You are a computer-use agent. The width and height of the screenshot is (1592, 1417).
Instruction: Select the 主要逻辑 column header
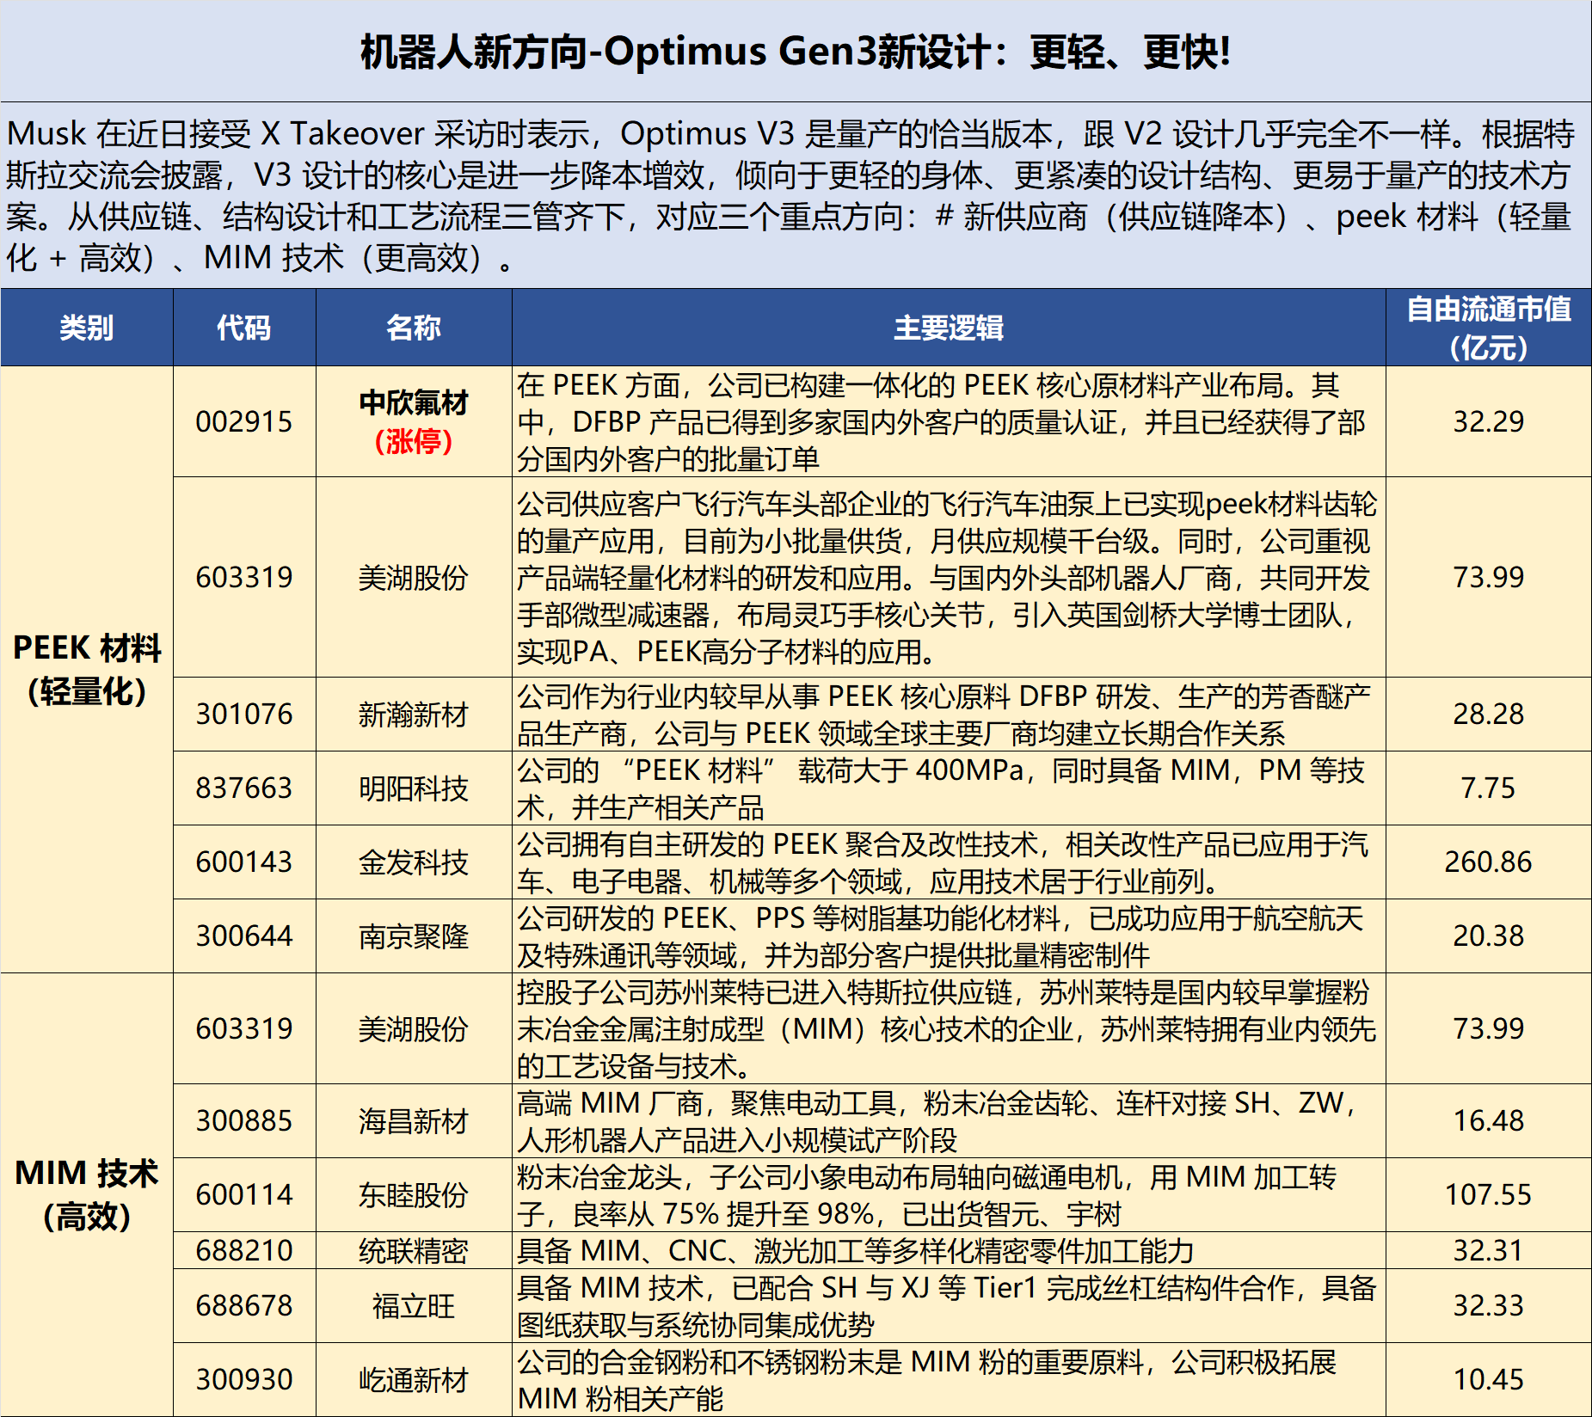[949, 328]
